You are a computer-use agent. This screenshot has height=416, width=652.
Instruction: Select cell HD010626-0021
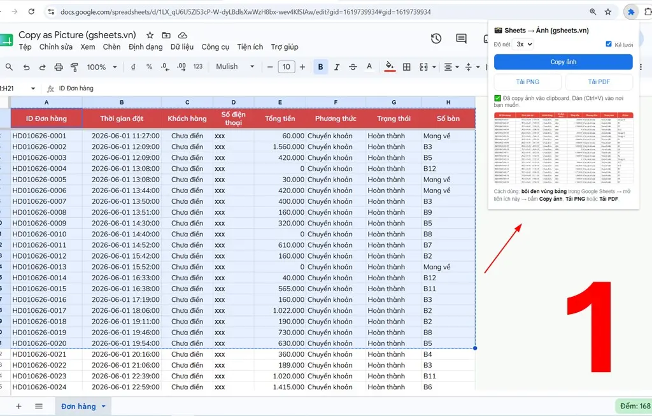click(46, 354)
